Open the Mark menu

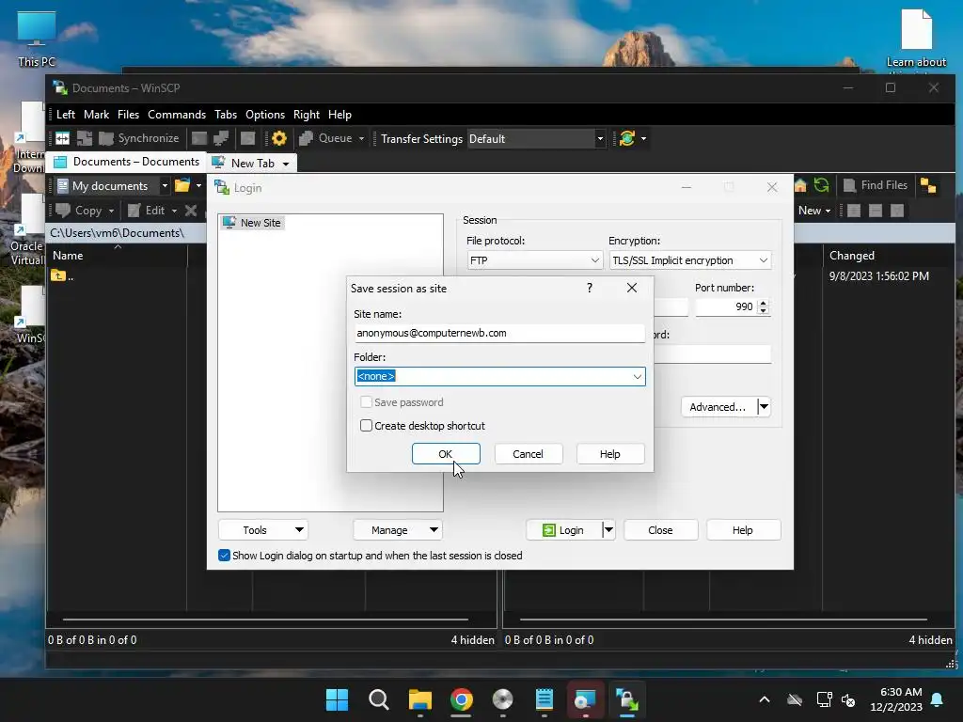click(97, 115)
